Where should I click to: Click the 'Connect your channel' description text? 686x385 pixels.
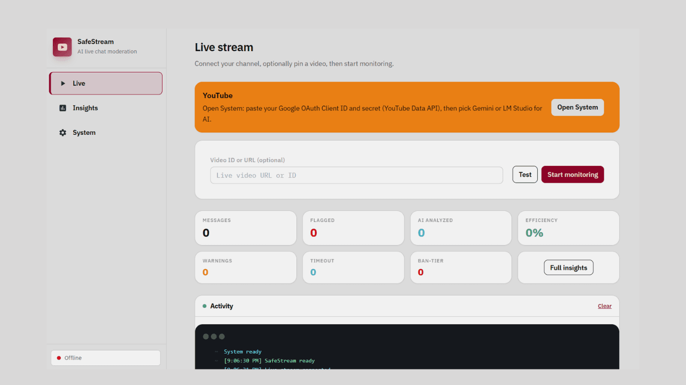294,64
